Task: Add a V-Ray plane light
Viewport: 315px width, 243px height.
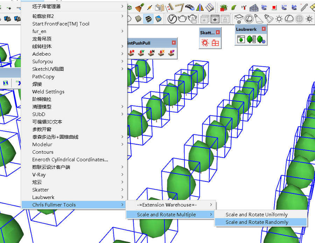Action: click(x=239, y=19)
